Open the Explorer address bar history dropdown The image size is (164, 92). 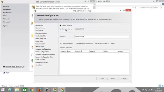pos(133,8)
